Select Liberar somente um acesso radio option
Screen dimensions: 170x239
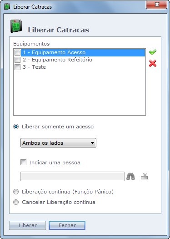click(16, 127)
